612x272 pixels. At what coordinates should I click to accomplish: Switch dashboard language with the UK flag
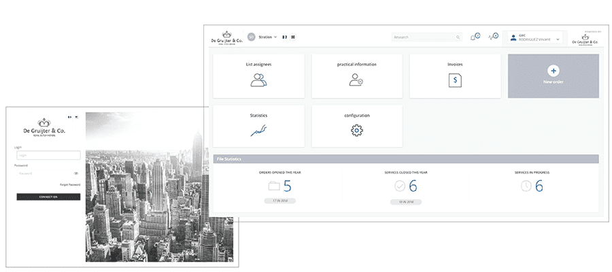click(292, 37)
